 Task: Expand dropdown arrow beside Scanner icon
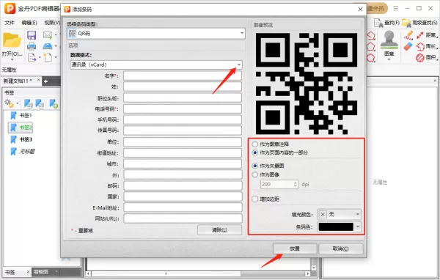point(56,46)
